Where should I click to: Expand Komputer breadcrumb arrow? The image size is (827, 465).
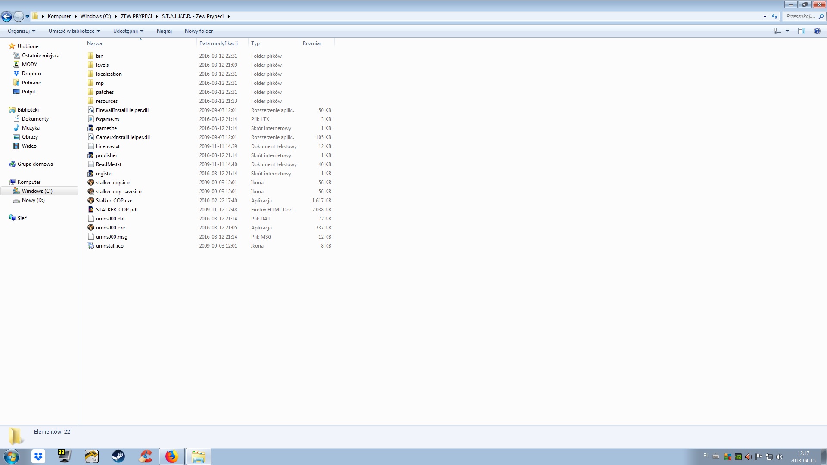point(75,16)
